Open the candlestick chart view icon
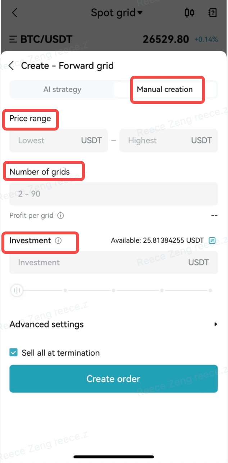228x463 pixels. [190, 13]
